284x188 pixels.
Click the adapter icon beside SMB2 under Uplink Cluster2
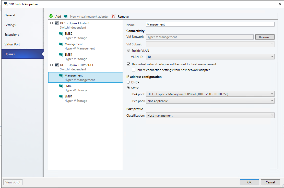click(x=61, y=33)
